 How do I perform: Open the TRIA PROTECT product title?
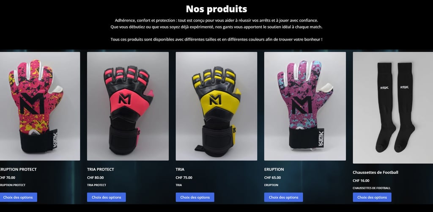tap(101, 169)
